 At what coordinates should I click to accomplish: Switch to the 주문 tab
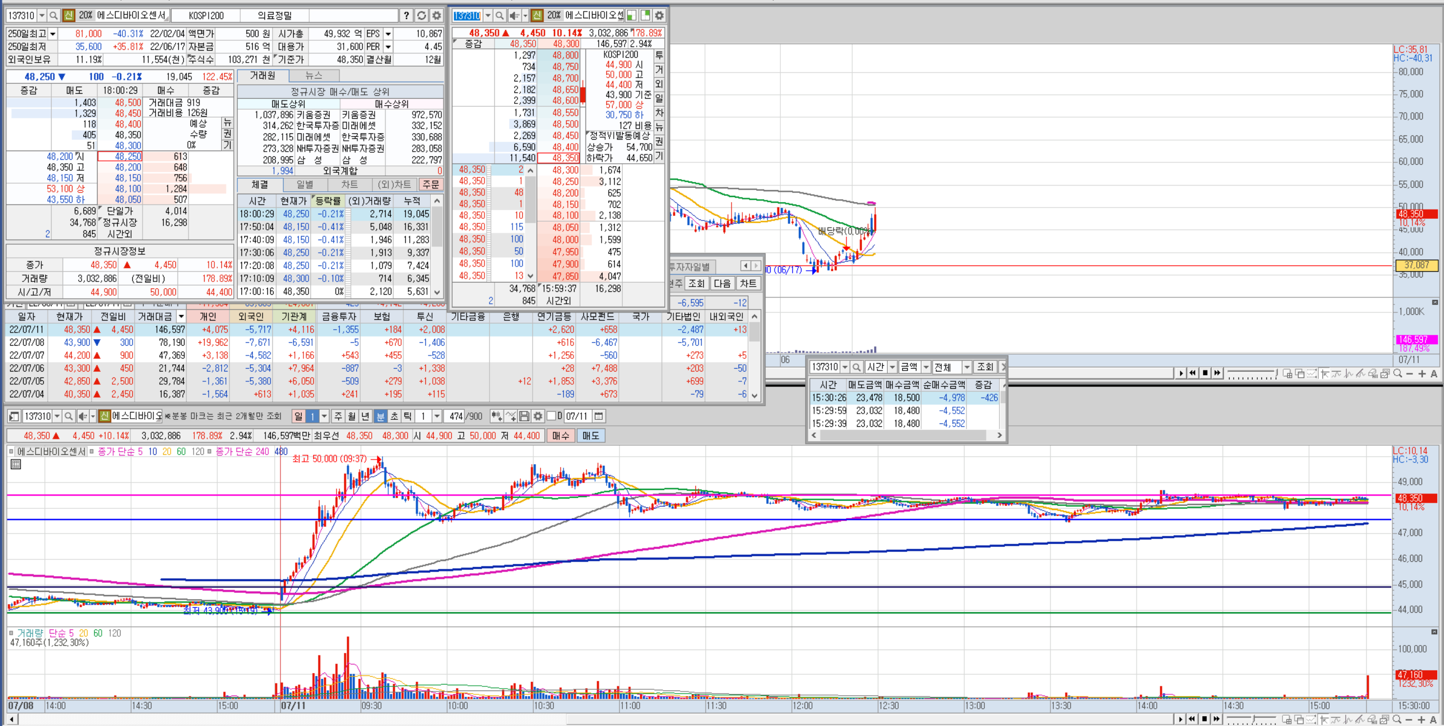point(431,184)
